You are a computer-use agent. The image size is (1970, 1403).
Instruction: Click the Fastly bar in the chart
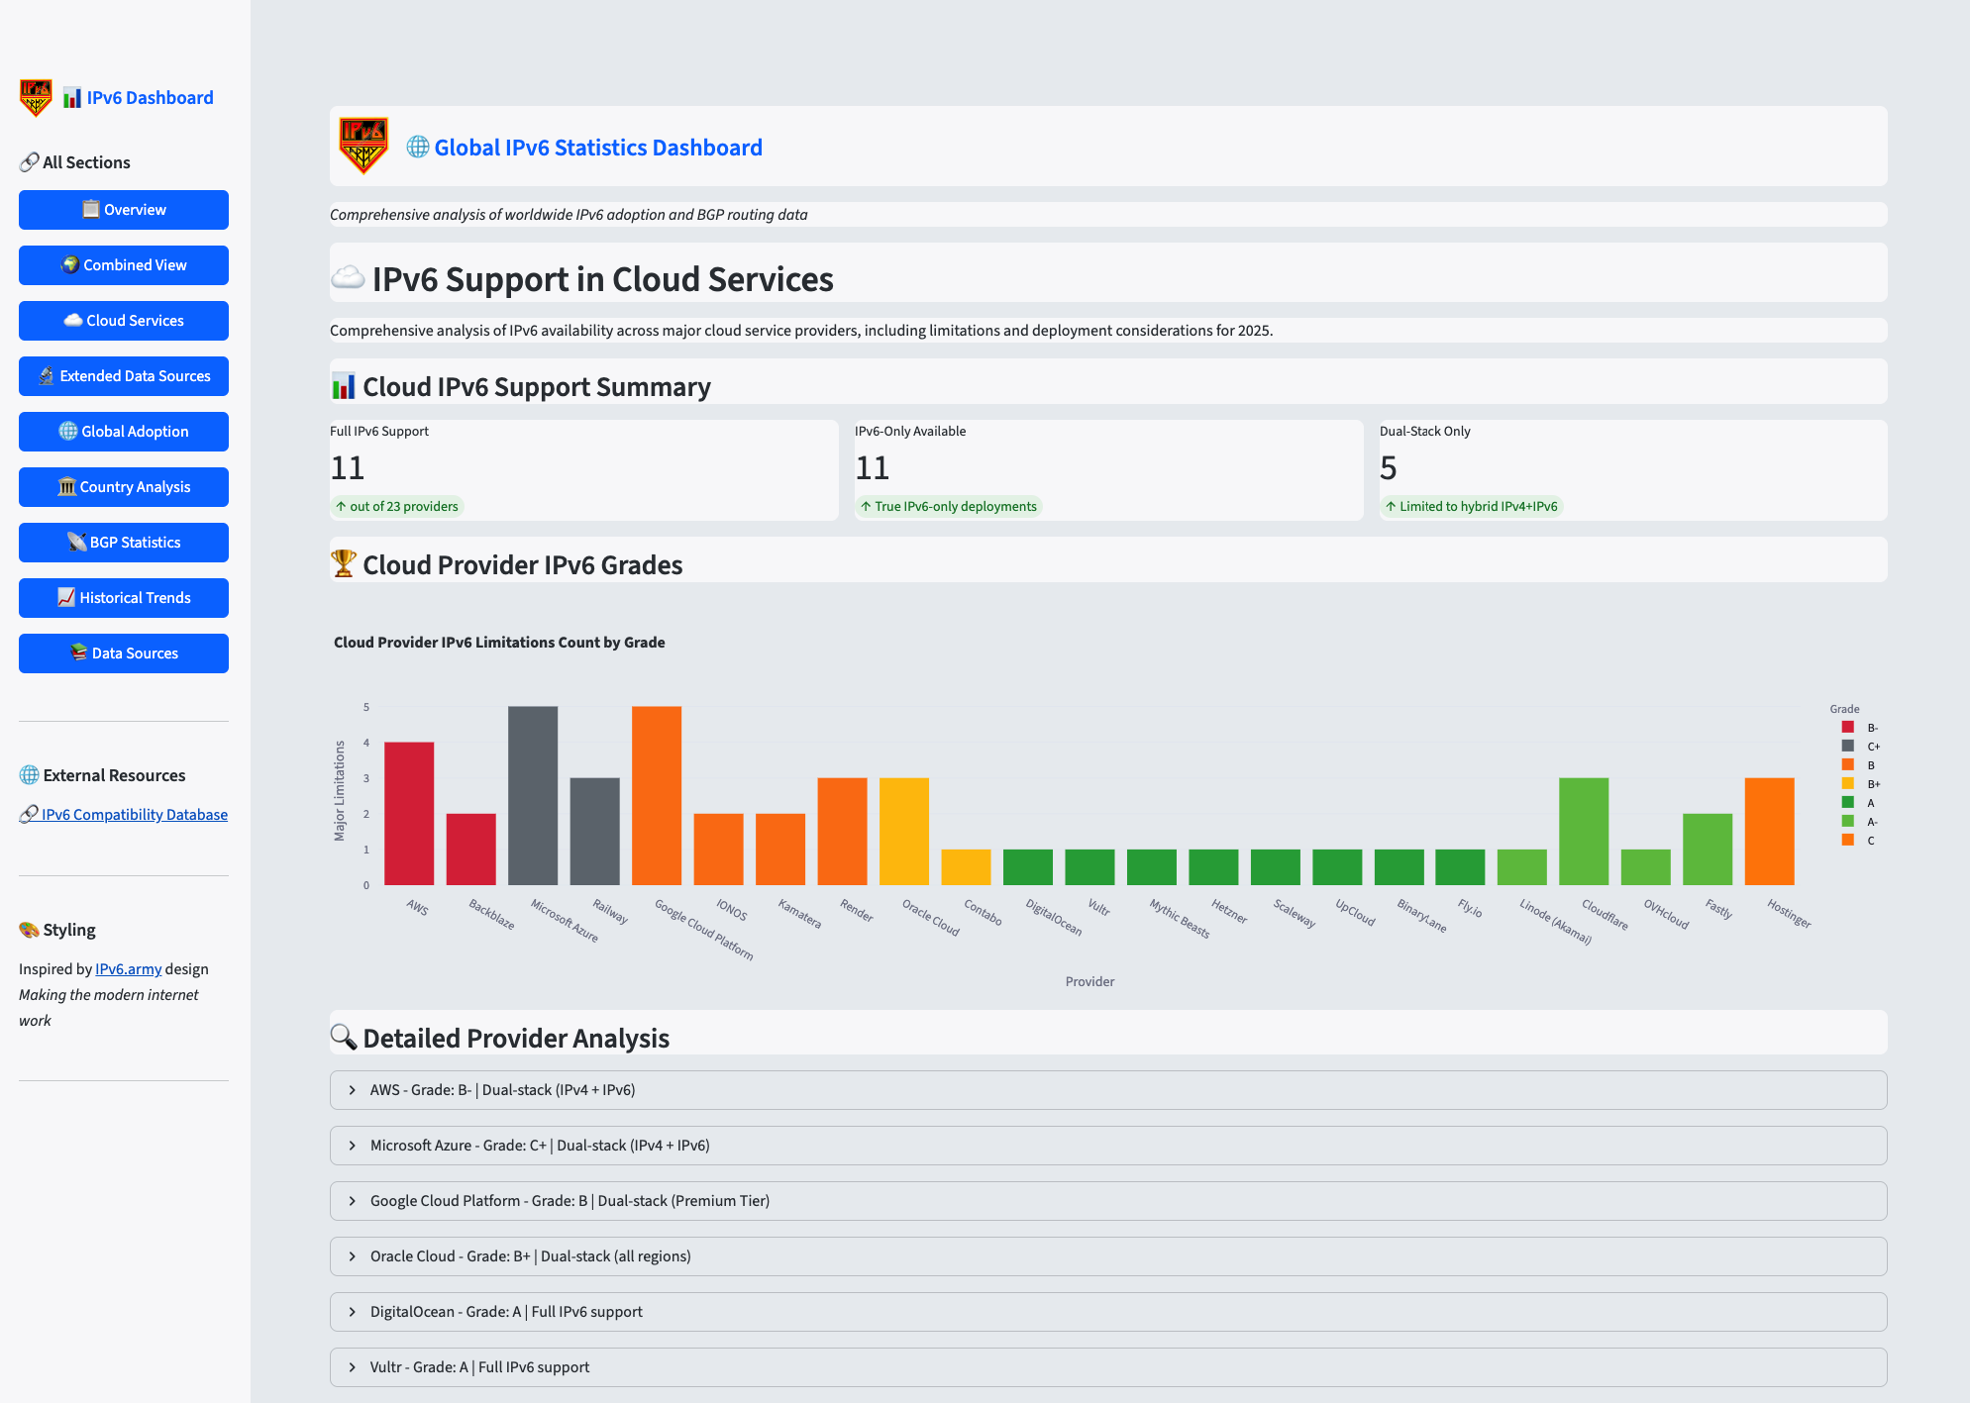point(1708,850)
